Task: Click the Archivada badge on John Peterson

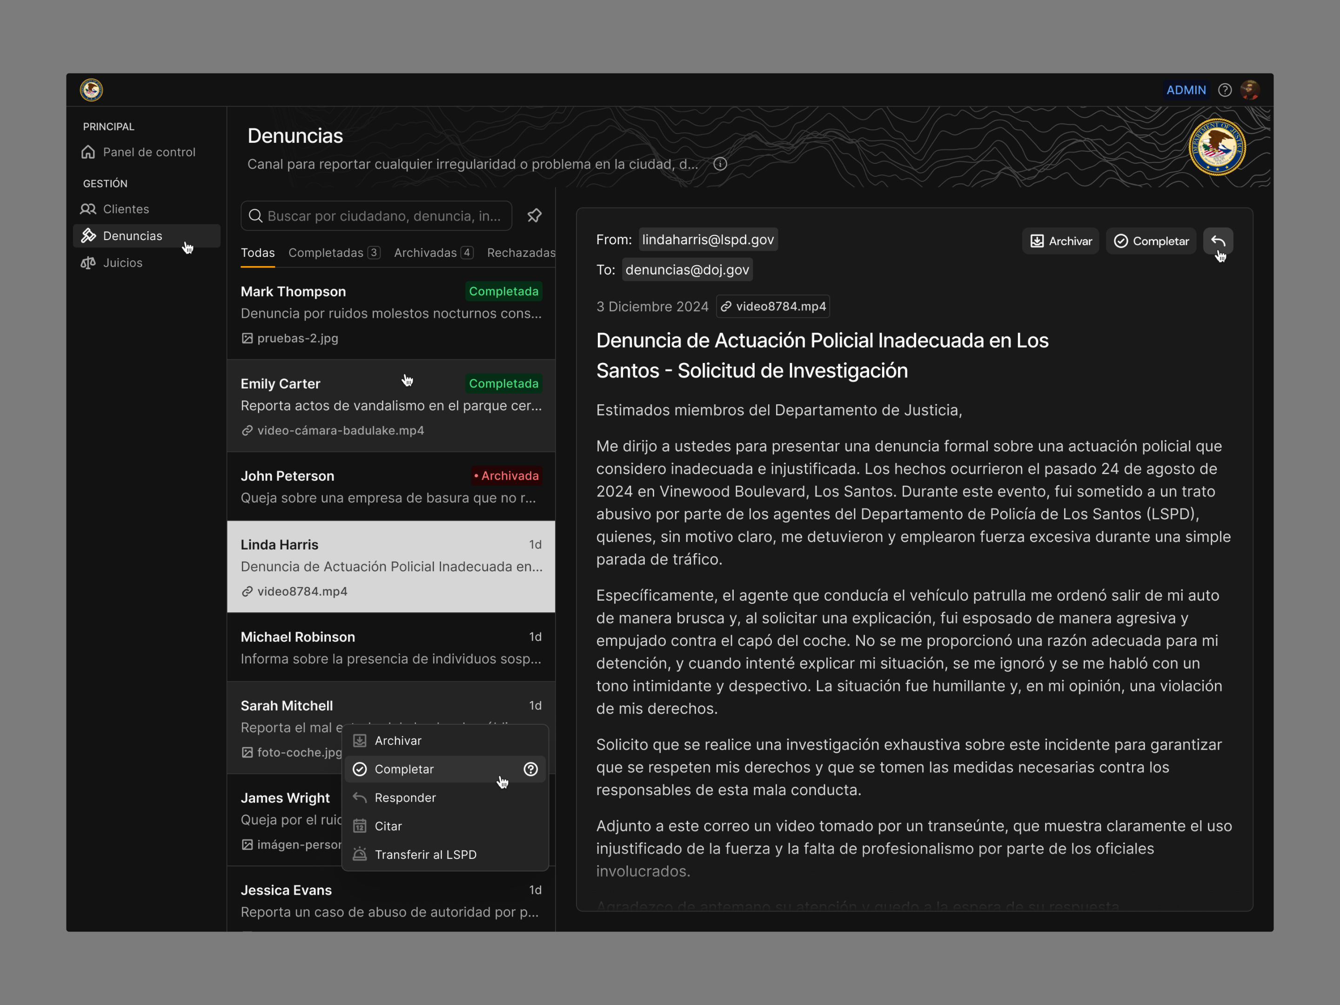Action: (x=506, y=476)
